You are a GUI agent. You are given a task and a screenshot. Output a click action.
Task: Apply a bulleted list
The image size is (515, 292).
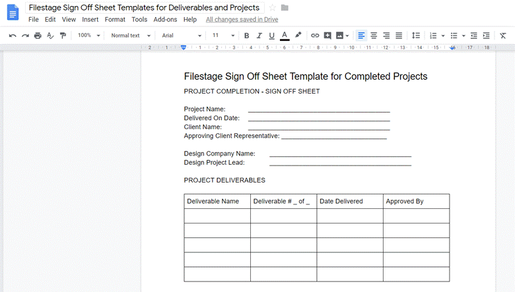click(x=454, y=36)
